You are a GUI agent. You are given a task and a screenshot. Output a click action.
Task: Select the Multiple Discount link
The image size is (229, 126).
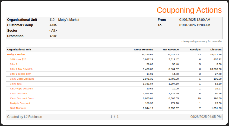[20, 103]
